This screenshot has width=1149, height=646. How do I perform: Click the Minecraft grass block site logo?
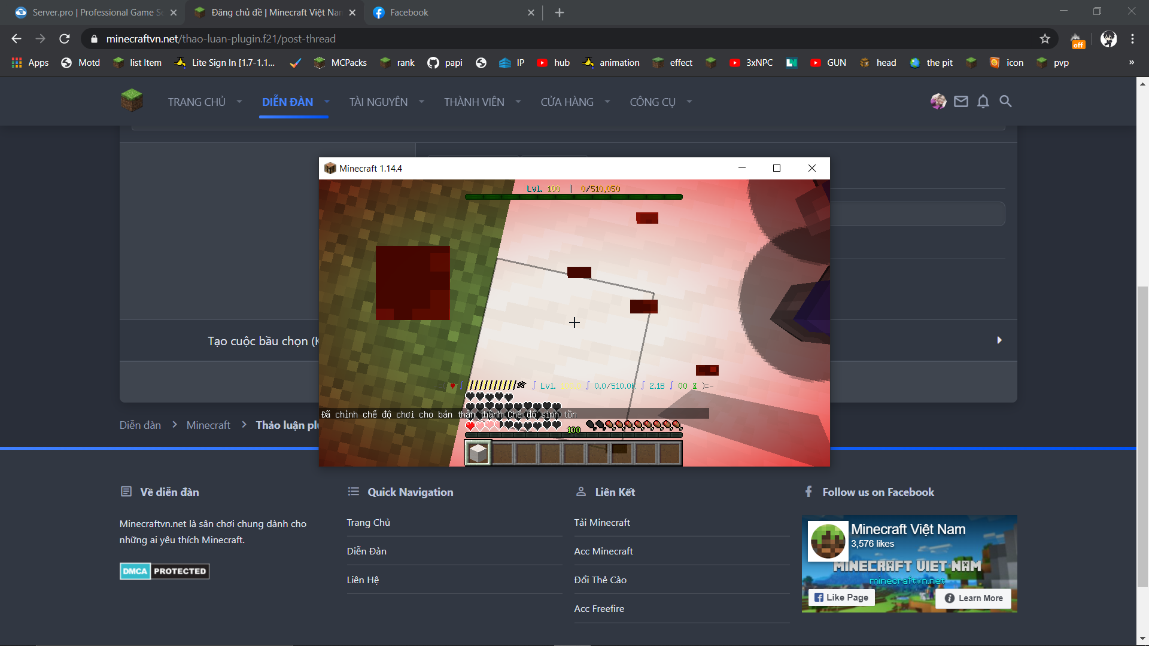click(132, 100)
